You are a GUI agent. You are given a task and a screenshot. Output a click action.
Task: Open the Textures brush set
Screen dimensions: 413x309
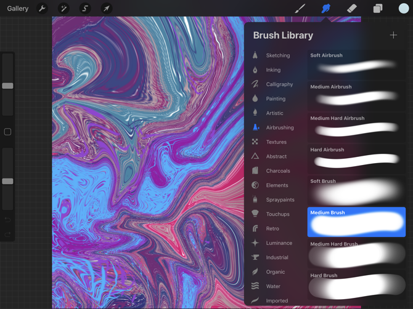(276, 142)
